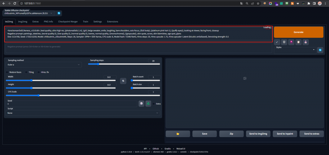Randomize seed with the dice icon
Viewport: 329px width, 155px height.
(x=141, y=103)
